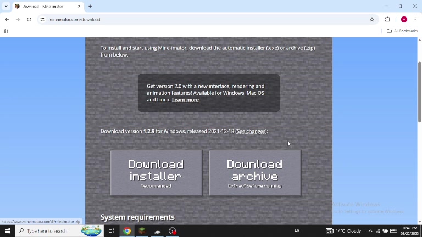The image size is (422, 237).
Task: Open All Bookmarks folder
Action: pyautogui.click(x=402, y=31)
